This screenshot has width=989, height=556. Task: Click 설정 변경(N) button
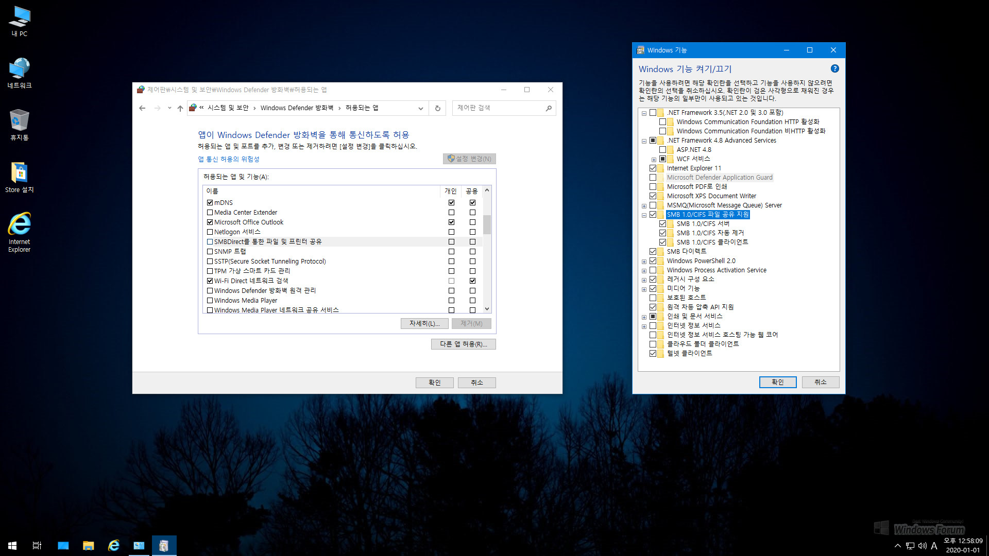click(x=469, y=159)
